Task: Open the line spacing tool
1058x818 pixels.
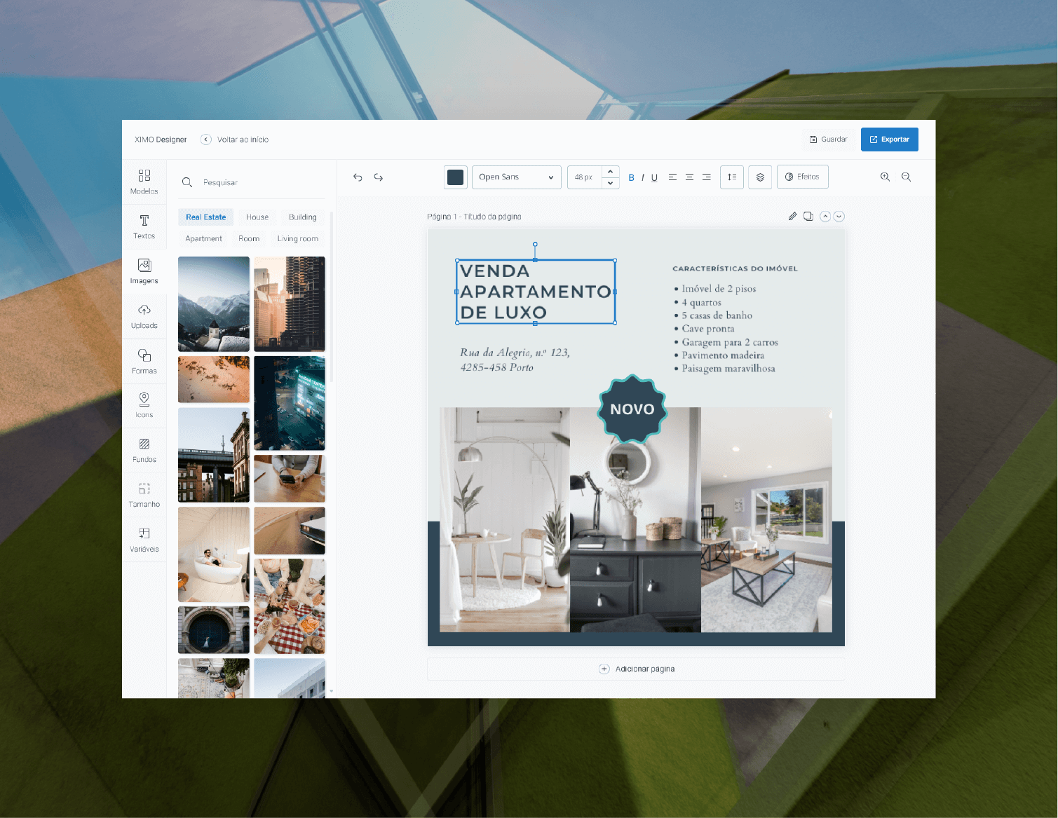Action: (731, 177)
